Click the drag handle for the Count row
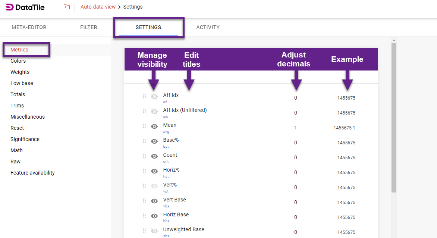 pos(144,156)
